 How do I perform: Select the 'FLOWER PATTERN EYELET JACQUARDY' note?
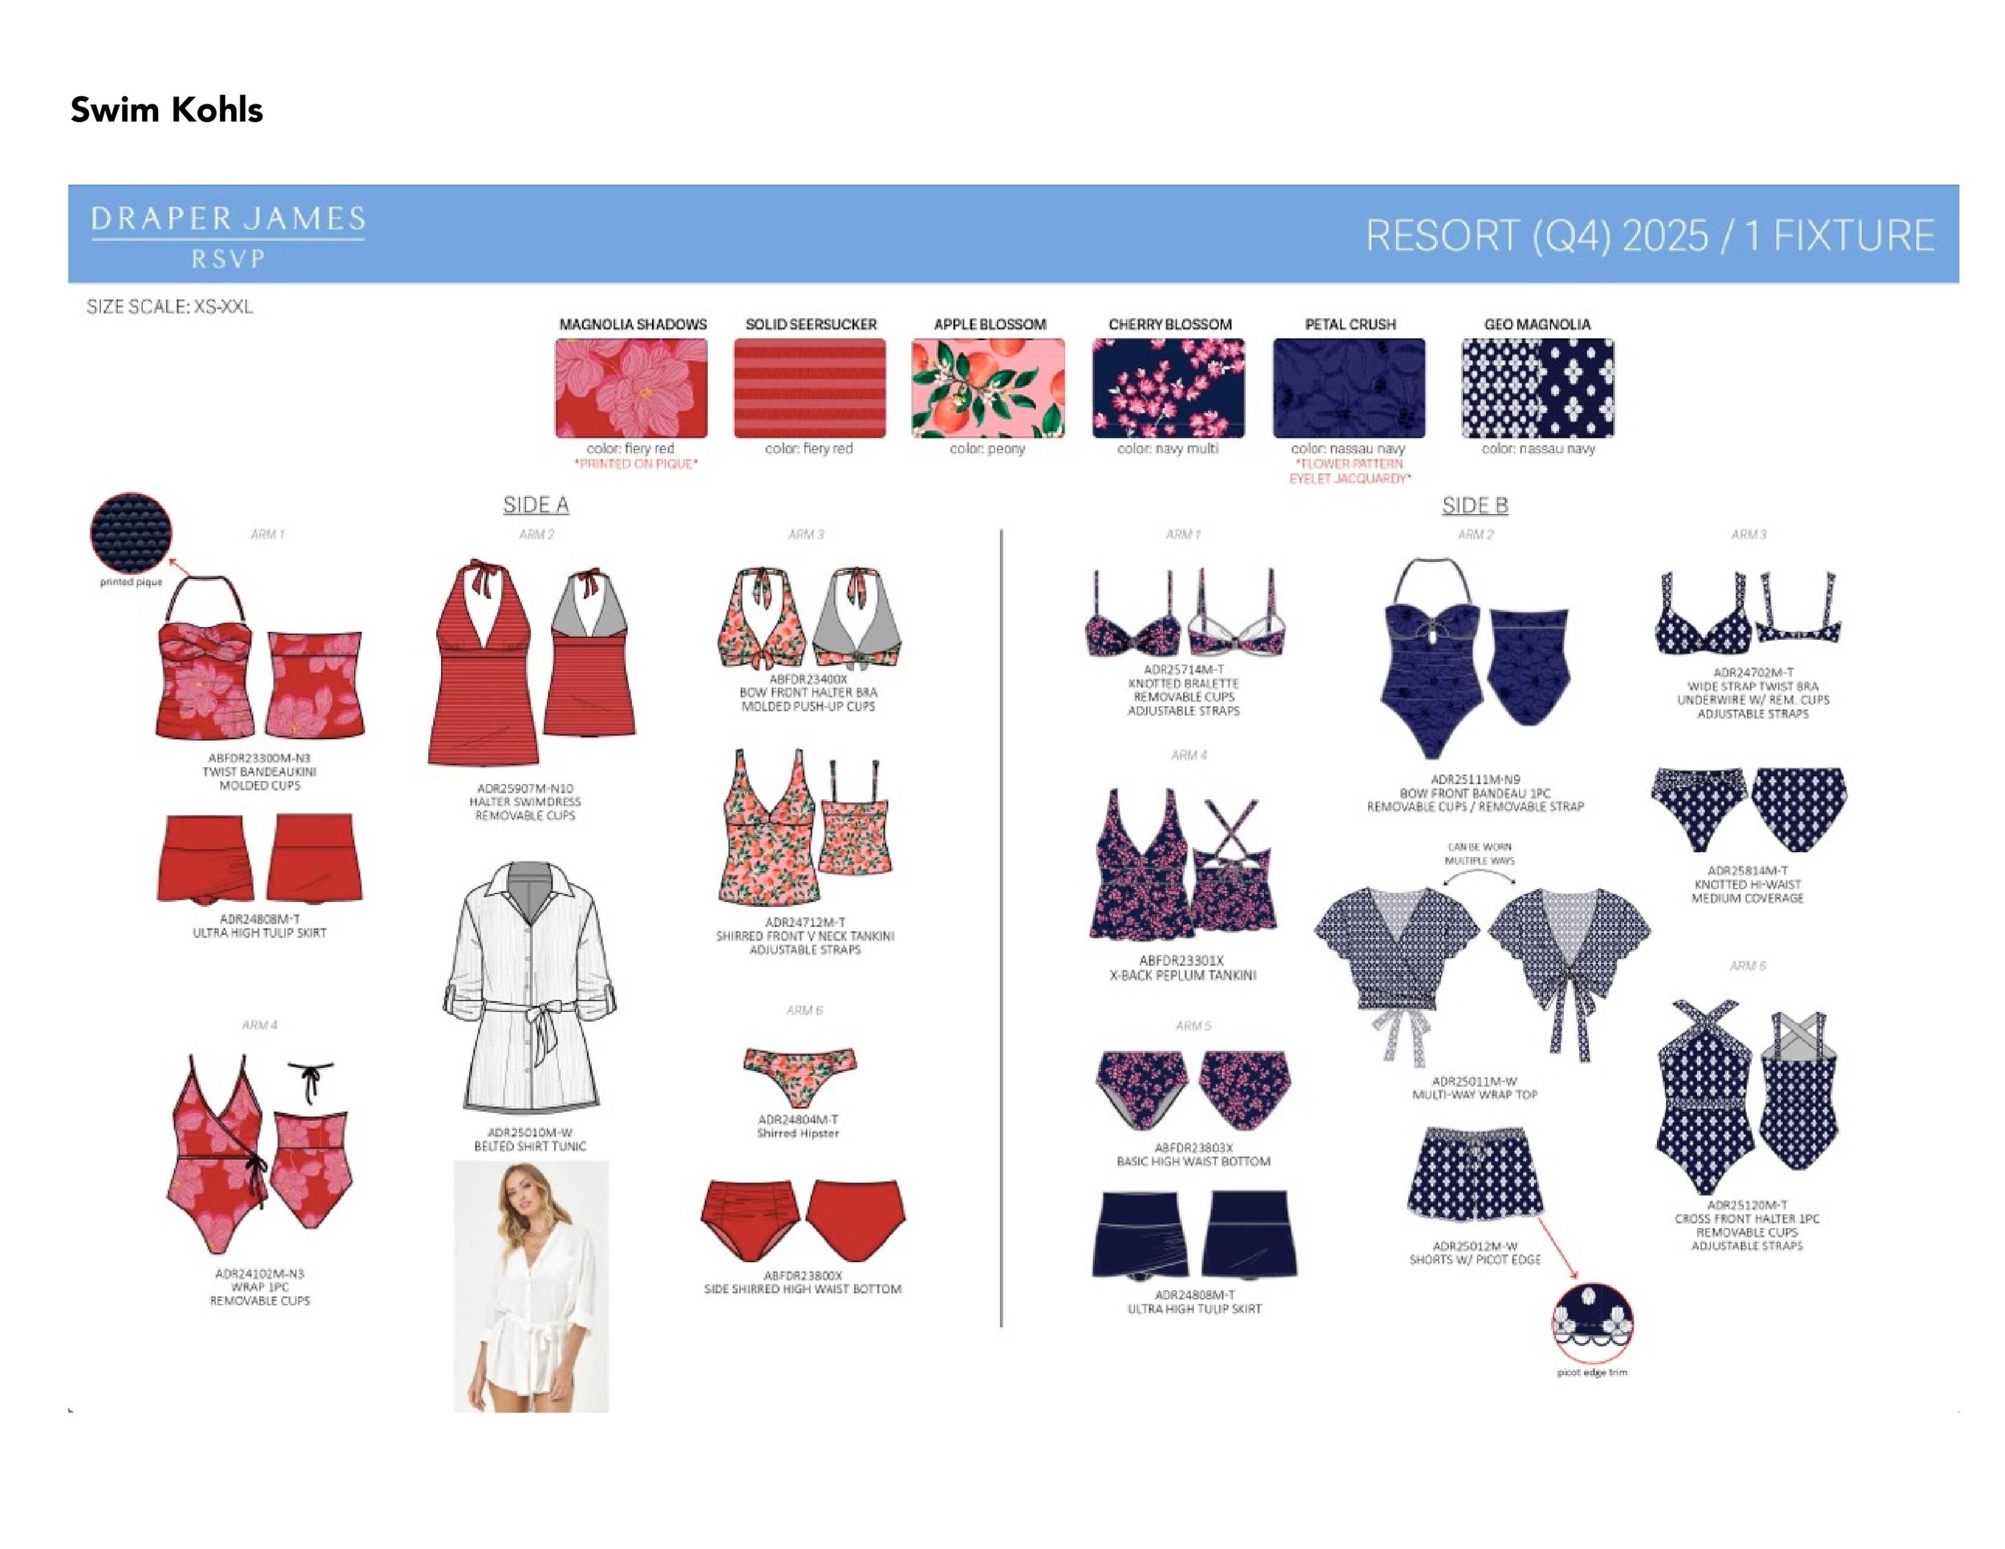(x=1351, y=471)
